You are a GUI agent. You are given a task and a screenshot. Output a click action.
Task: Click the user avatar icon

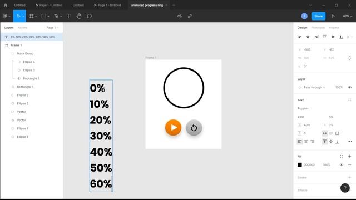coord(304,16)
